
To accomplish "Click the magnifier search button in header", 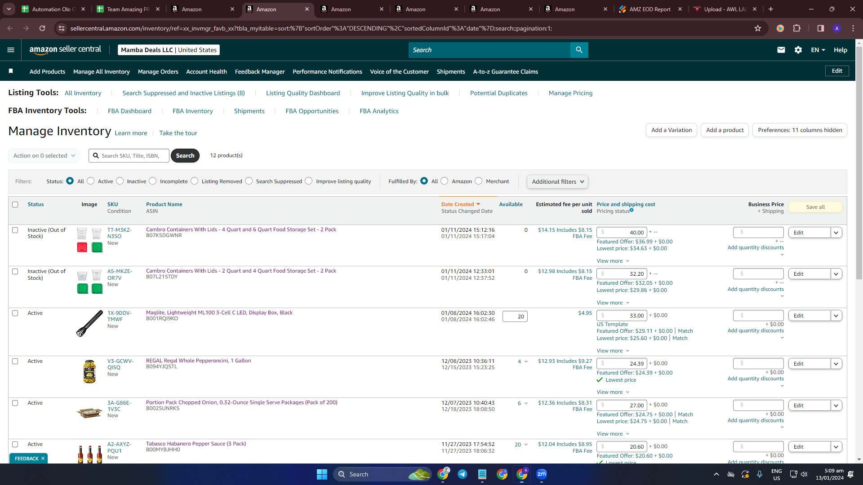I will [579, 50].
